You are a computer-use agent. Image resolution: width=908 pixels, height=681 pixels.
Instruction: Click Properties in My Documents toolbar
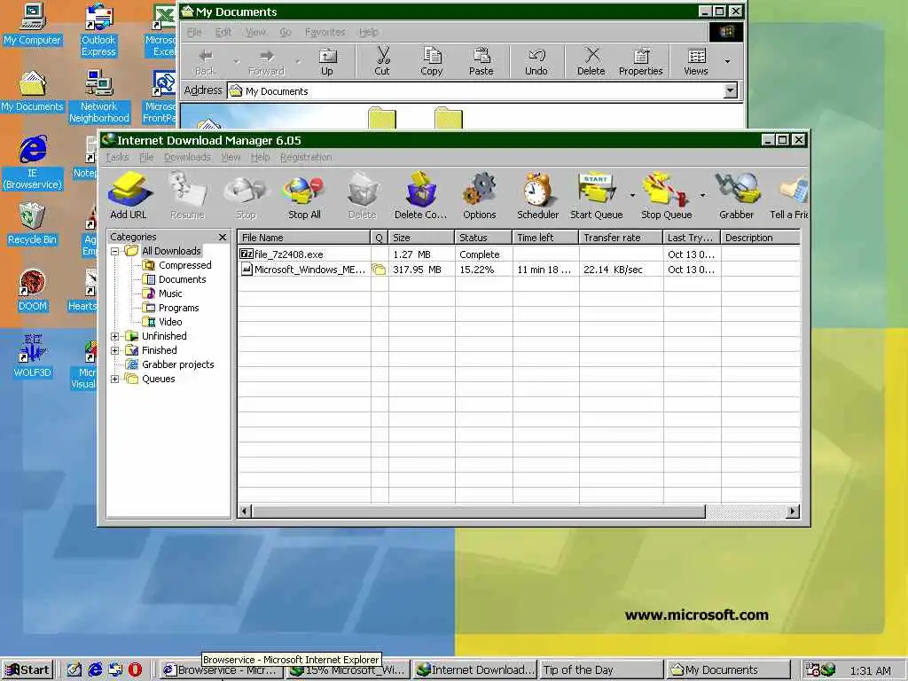tap(640, 61)
